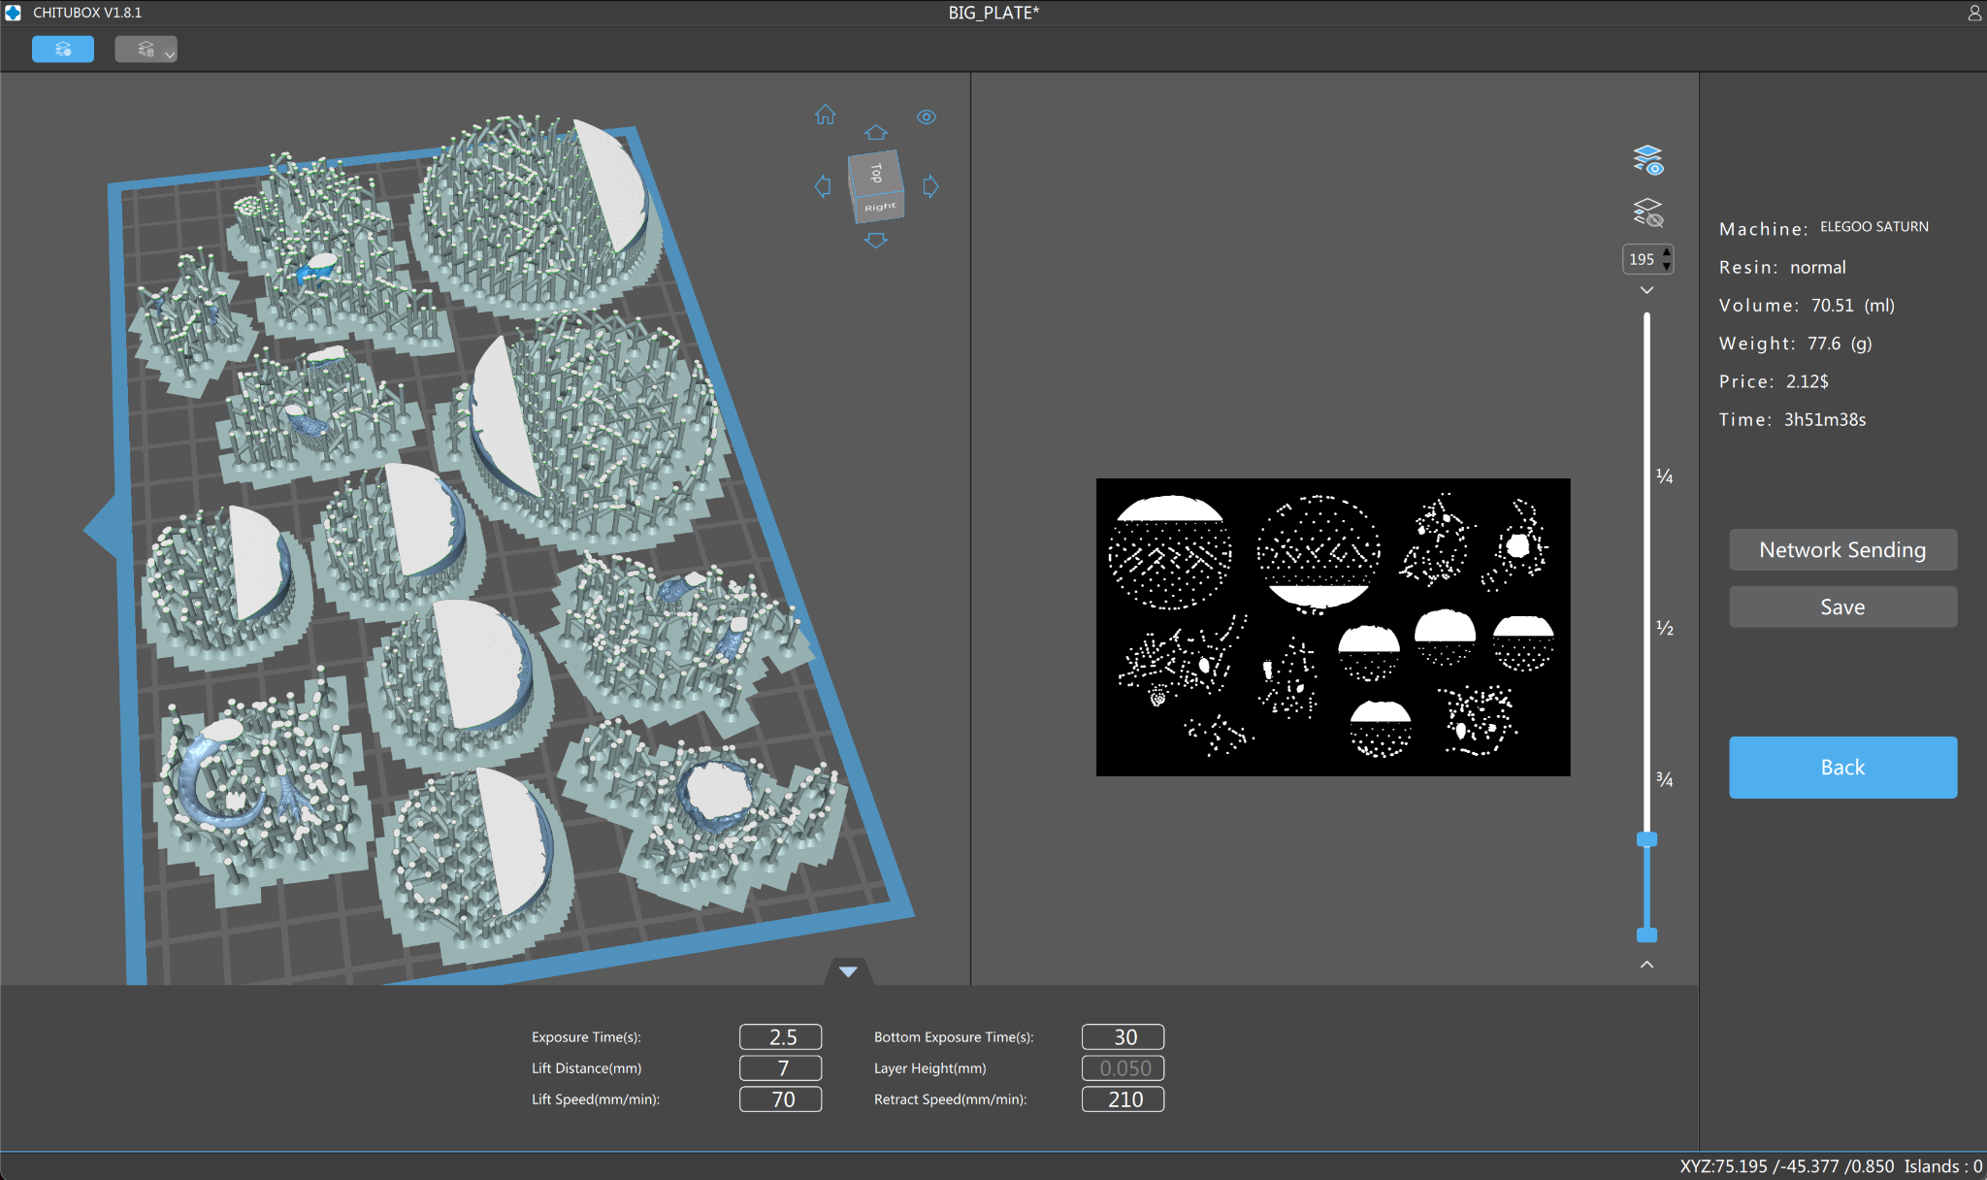The height and width of the screenshot is (1180, 1987).
Task: Click the Save button
Action: 1841,606
